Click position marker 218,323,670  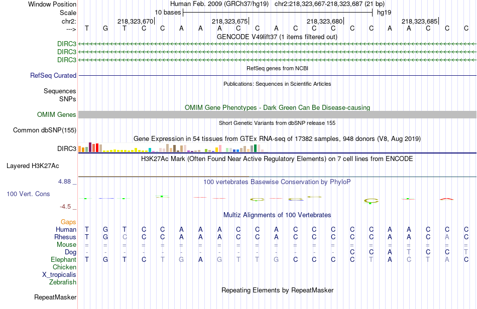pyautogui.click(x=136, y=21)
